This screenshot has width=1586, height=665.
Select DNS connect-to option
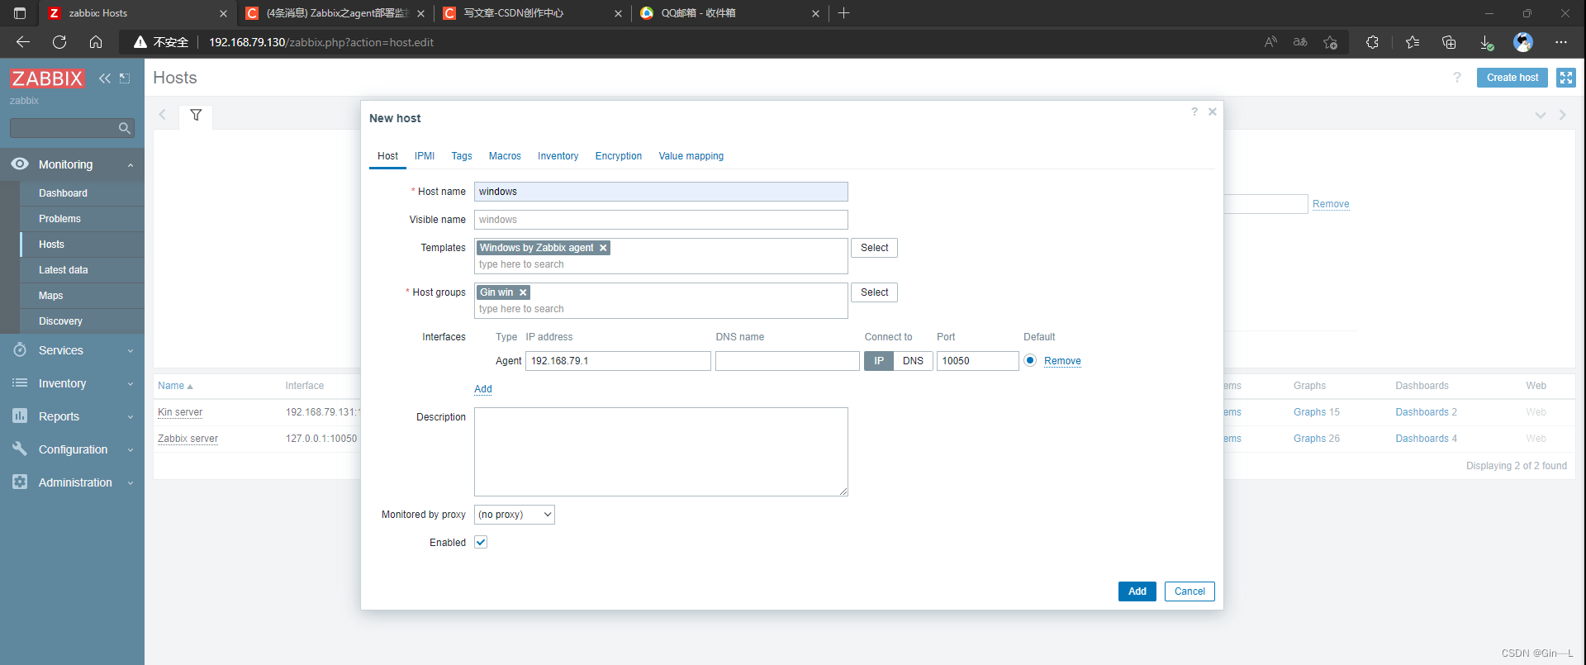913,361
